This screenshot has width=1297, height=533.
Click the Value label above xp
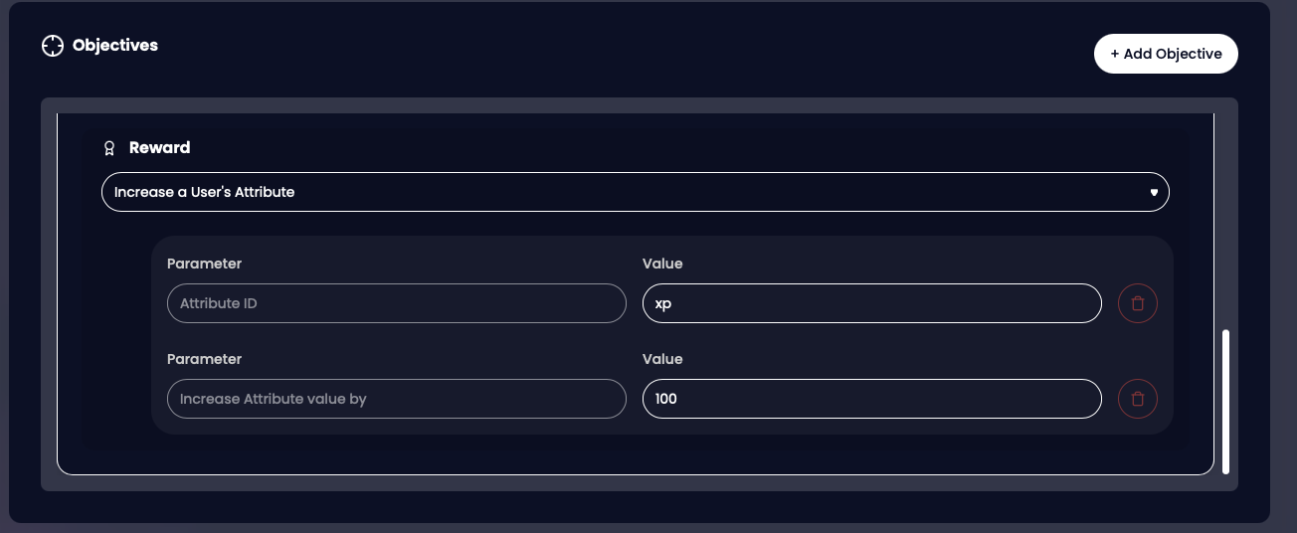coord(662,264)
